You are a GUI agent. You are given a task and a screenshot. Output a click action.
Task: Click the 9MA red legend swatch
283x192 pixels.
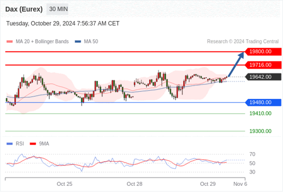pyautogui.click(x=33, y=144)
